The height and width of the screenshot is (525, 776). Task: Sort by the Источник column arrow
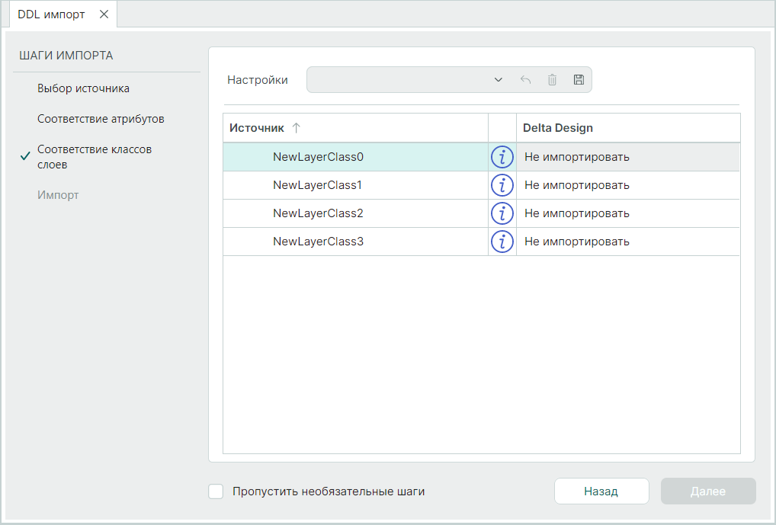(x=297, y=128)
